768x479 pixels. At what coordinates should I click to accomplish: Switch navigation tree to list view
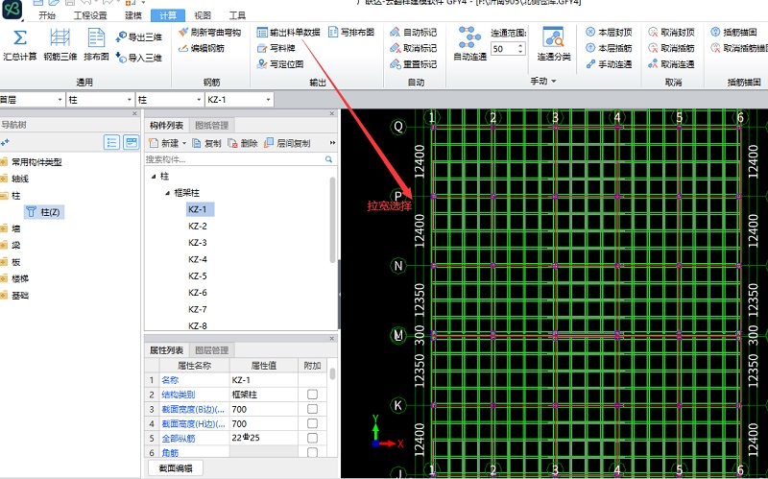pos(112,142)
